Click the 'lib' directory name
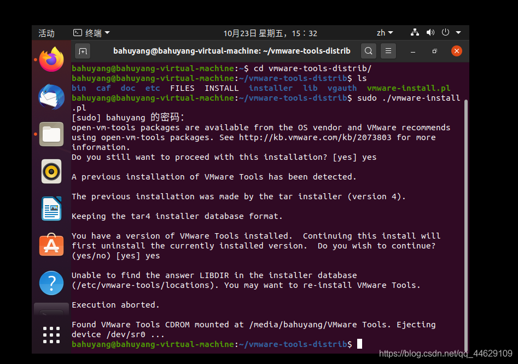The height and width of the screenshot is (364, 518). click(x=310, y=88)
